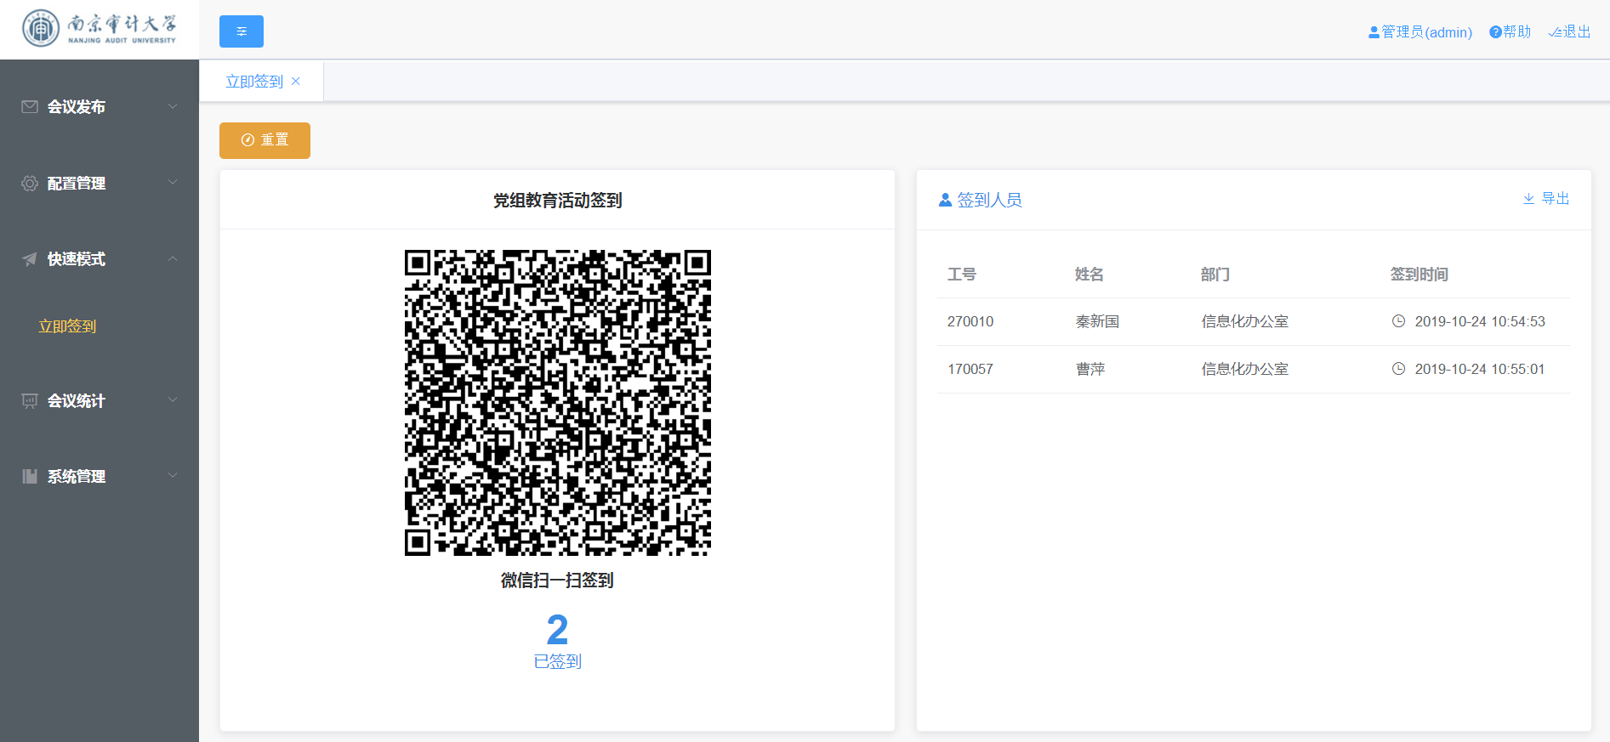The height and width of the screenshot is (742, 1610).
Task: Click the orange 重置 button
Action: (x=265, y=140)
